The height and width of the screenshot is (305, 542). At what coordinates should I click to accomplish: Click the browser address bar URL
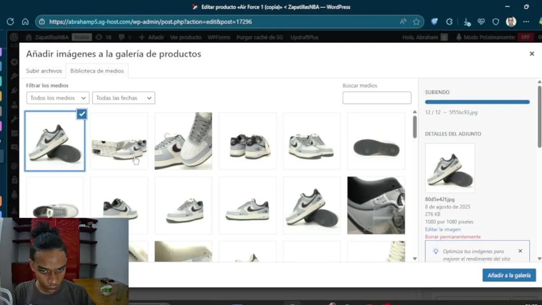pyautogui.click(x=151, y=22)
